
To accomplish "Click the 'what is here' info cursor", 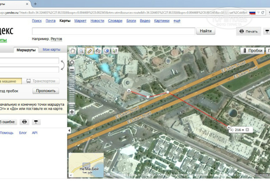I will [114, 51].
